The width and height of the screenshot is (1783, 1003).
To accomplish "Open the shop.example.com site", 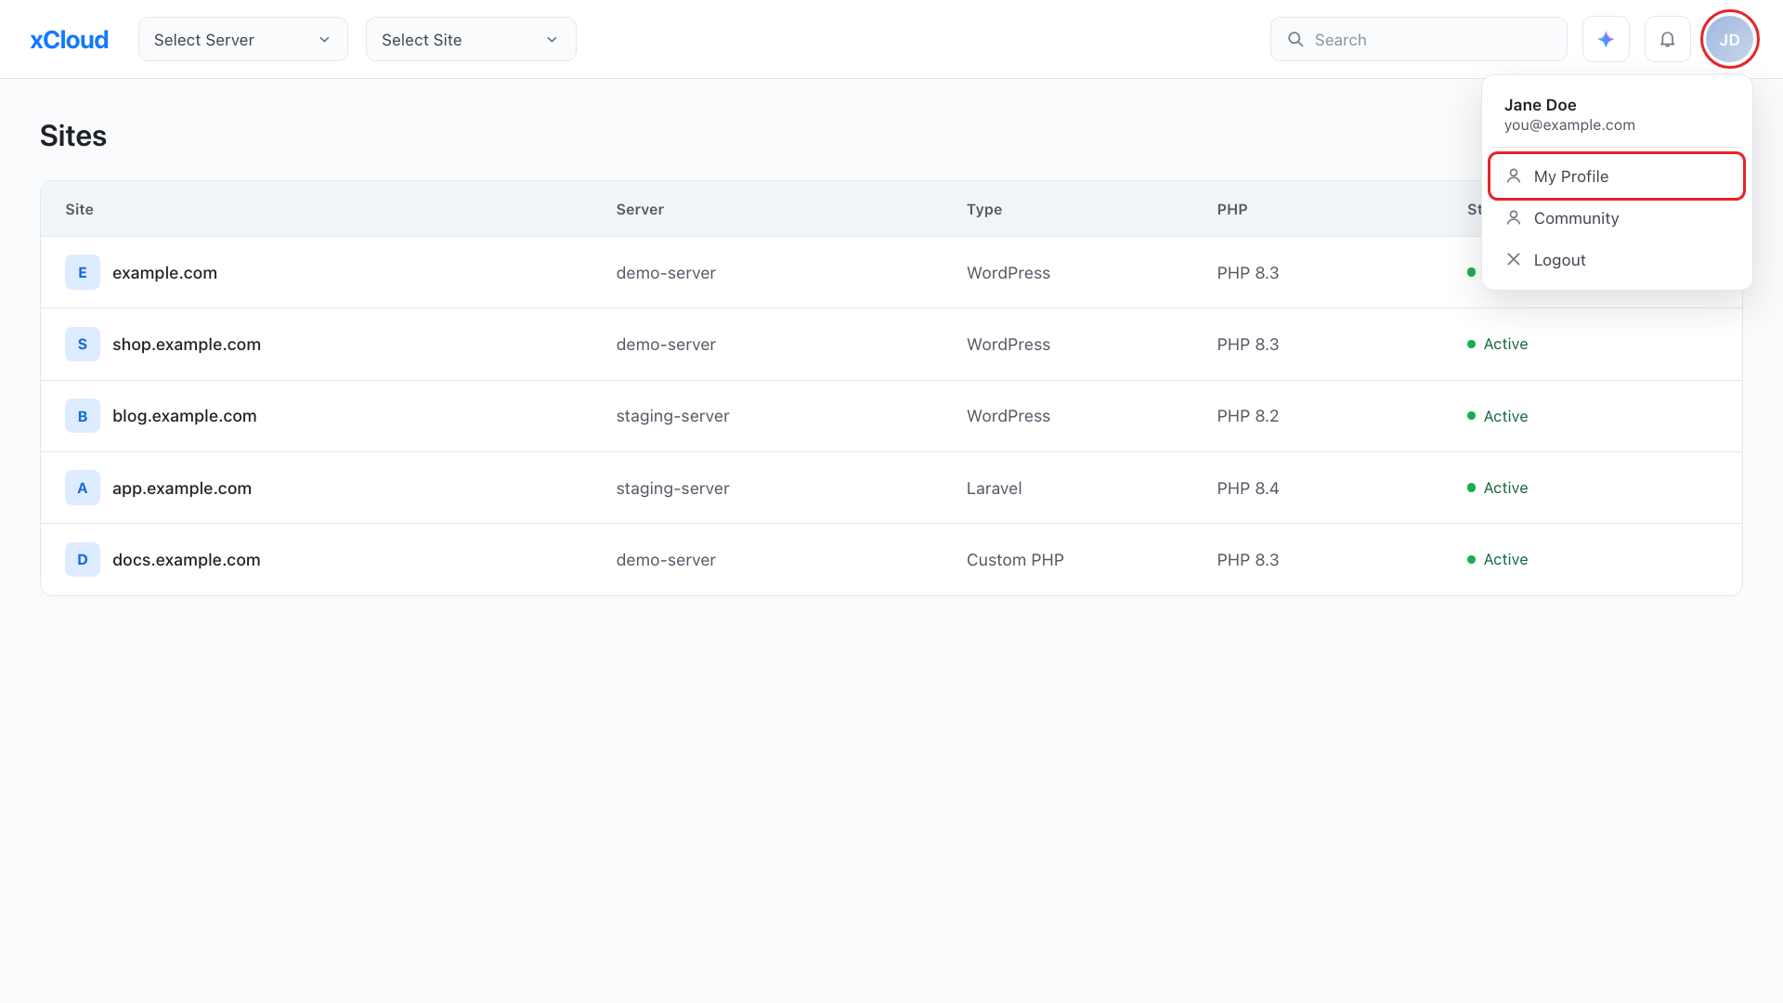I will coord(187,345).
